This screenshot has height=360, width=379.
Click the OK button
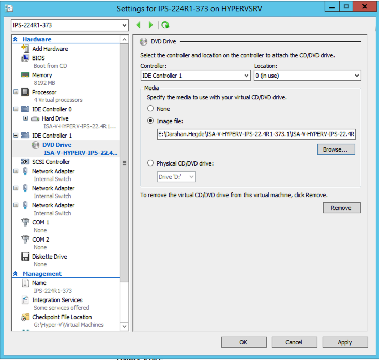(x=244, y=342)
